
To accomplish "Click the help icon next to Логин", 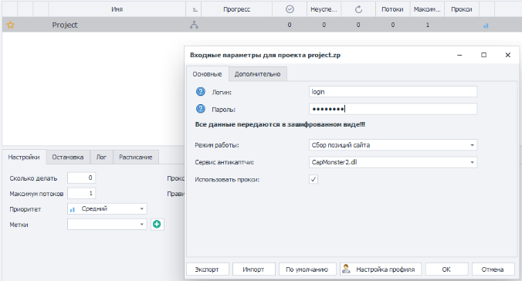I will [201, 92].
